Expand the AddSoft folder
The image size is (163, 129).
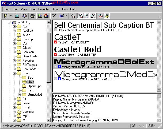pyautogui.click(x=14, y=31)
